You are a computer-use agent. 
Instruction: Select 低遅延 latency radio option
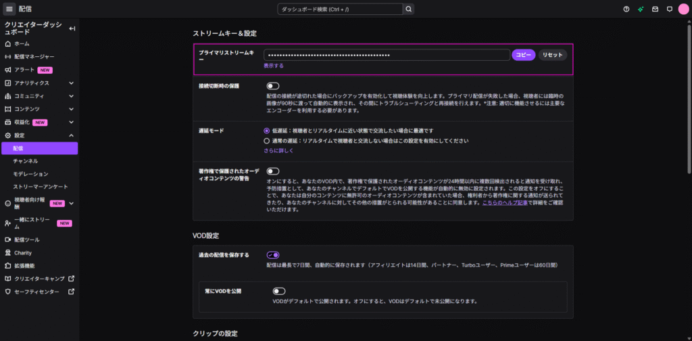pos(266,131)
